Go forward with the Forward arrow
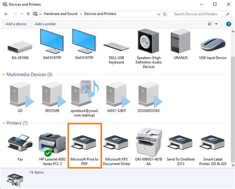 pyautogui.click(x=15, y=14)
